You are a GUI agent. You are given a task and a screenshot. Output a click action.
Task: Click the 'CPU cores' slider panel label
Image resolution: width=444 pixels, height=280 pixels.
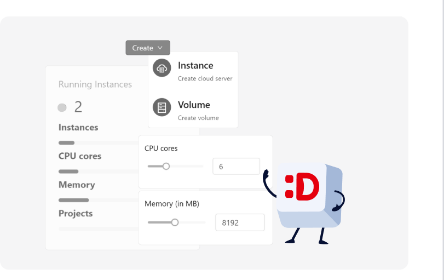(161, 148)
